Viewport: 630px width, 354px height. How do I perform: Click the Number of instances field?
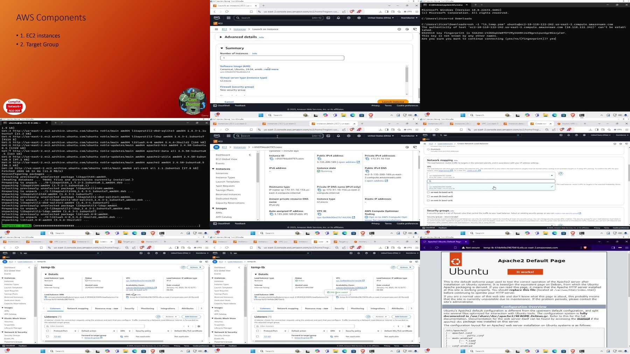(x=282, y=58)
